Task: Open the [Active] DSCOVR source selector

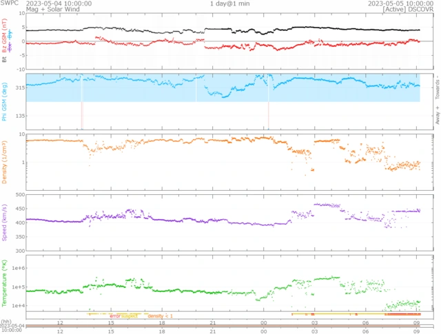Action: (408, 9)
